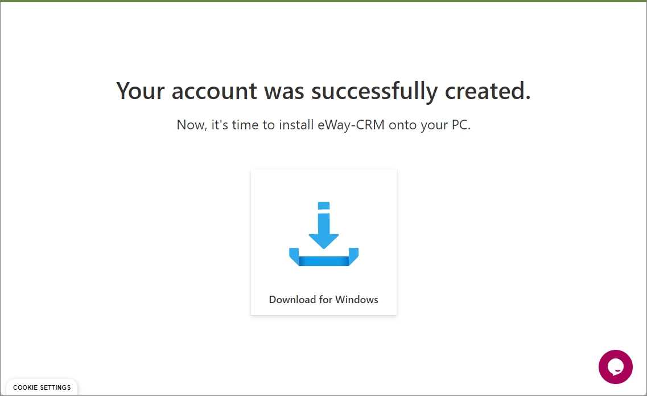Click the Download for Windows label
Screen dimensions: 647x396
[x=323, y=299]
